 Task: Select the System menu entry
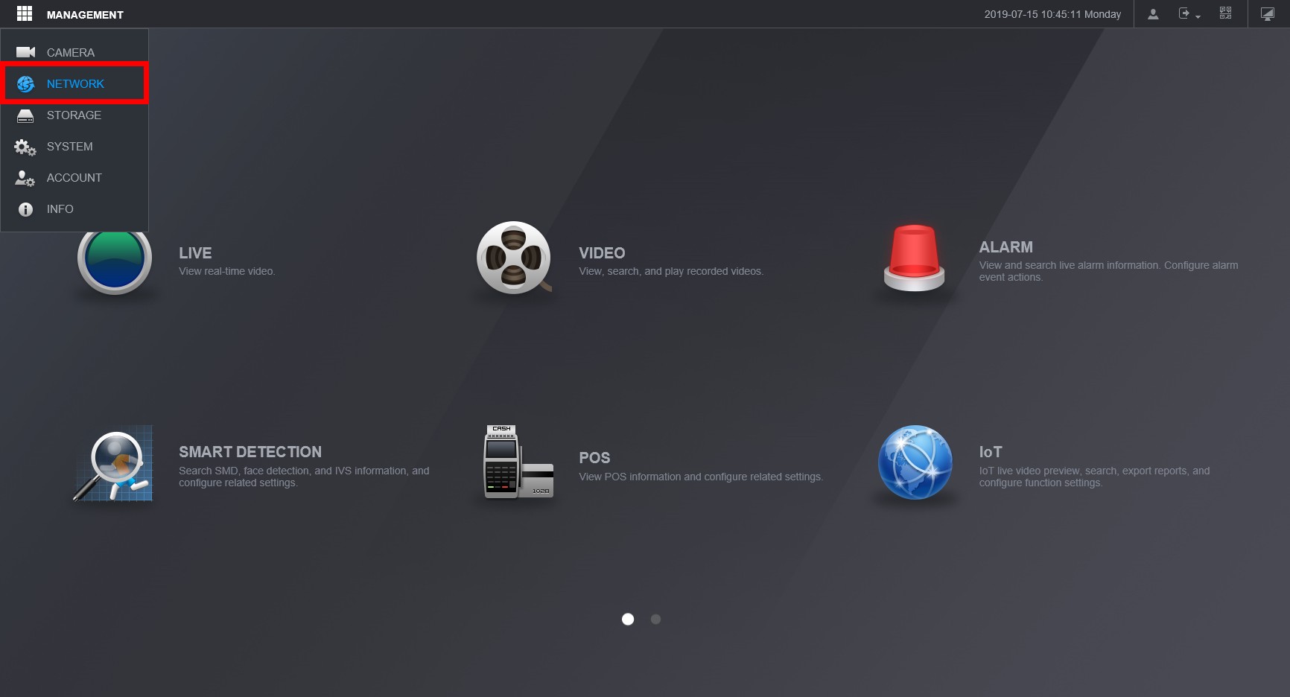[x=74, y=146]
